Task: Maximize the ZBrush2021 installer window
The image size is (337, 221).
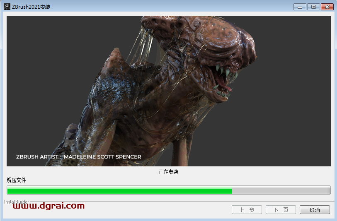Action: (313, 7)
